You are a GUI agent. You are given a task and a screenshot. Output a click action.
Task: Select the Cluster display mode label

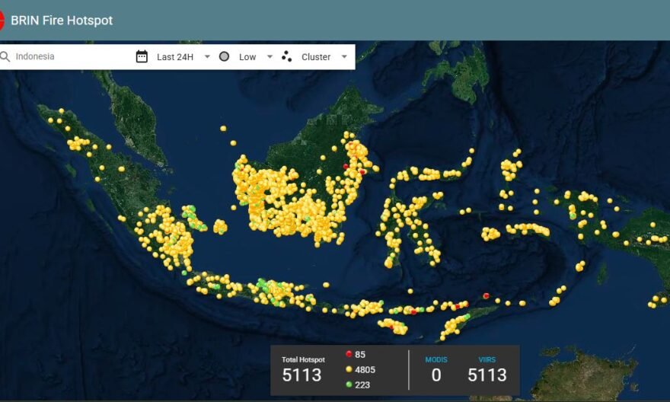click(x=316, y=57)
